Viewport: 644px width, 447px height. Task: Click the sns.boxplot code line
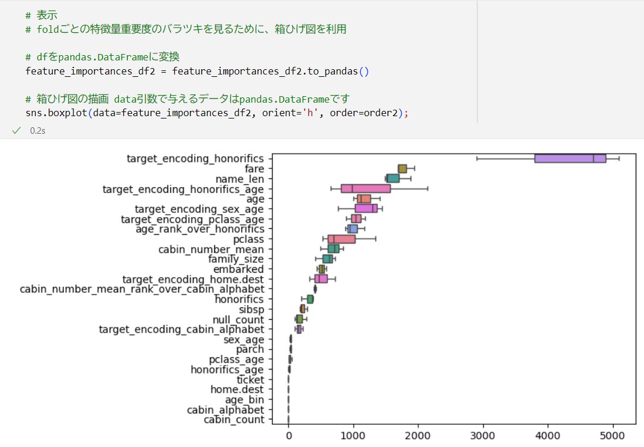(217, 113)
